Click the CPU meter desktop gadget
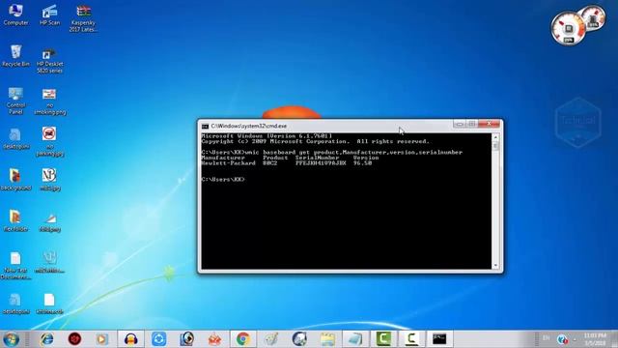Screen dimensions: 618x348 (568, 28)
